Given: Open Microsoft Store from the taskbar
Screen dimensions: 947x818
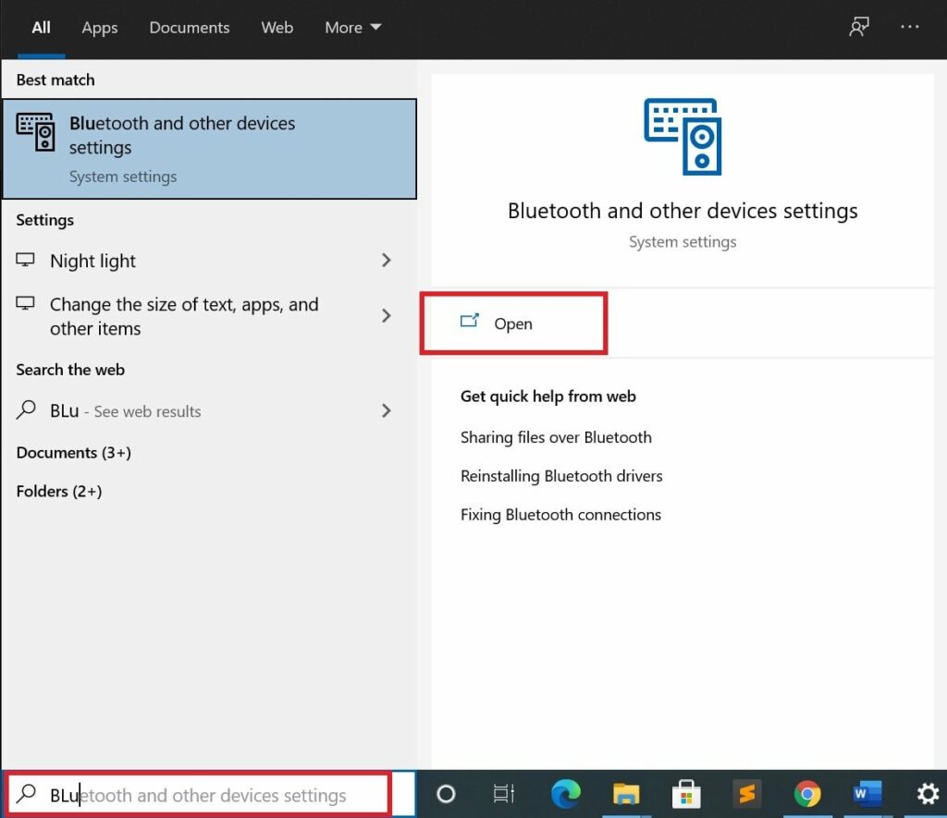Looking at the screenshot, I should 686,794.
